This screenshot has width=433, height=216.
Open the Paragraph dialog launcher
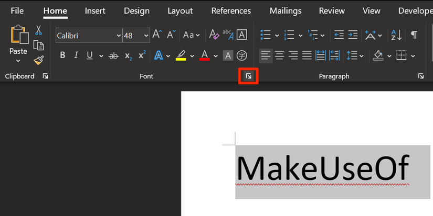tap(420, 76)
